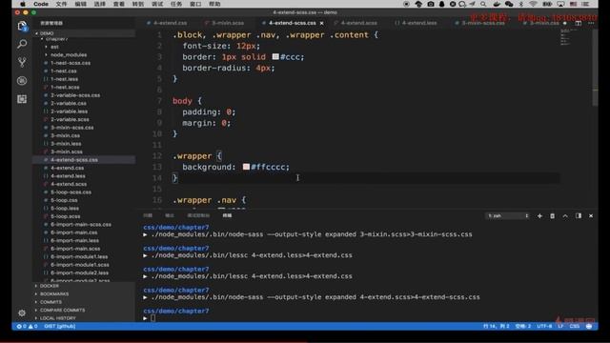Screen dimensions: 610x343
Task: Open the Manage gear menu
Action: [22, 313]
